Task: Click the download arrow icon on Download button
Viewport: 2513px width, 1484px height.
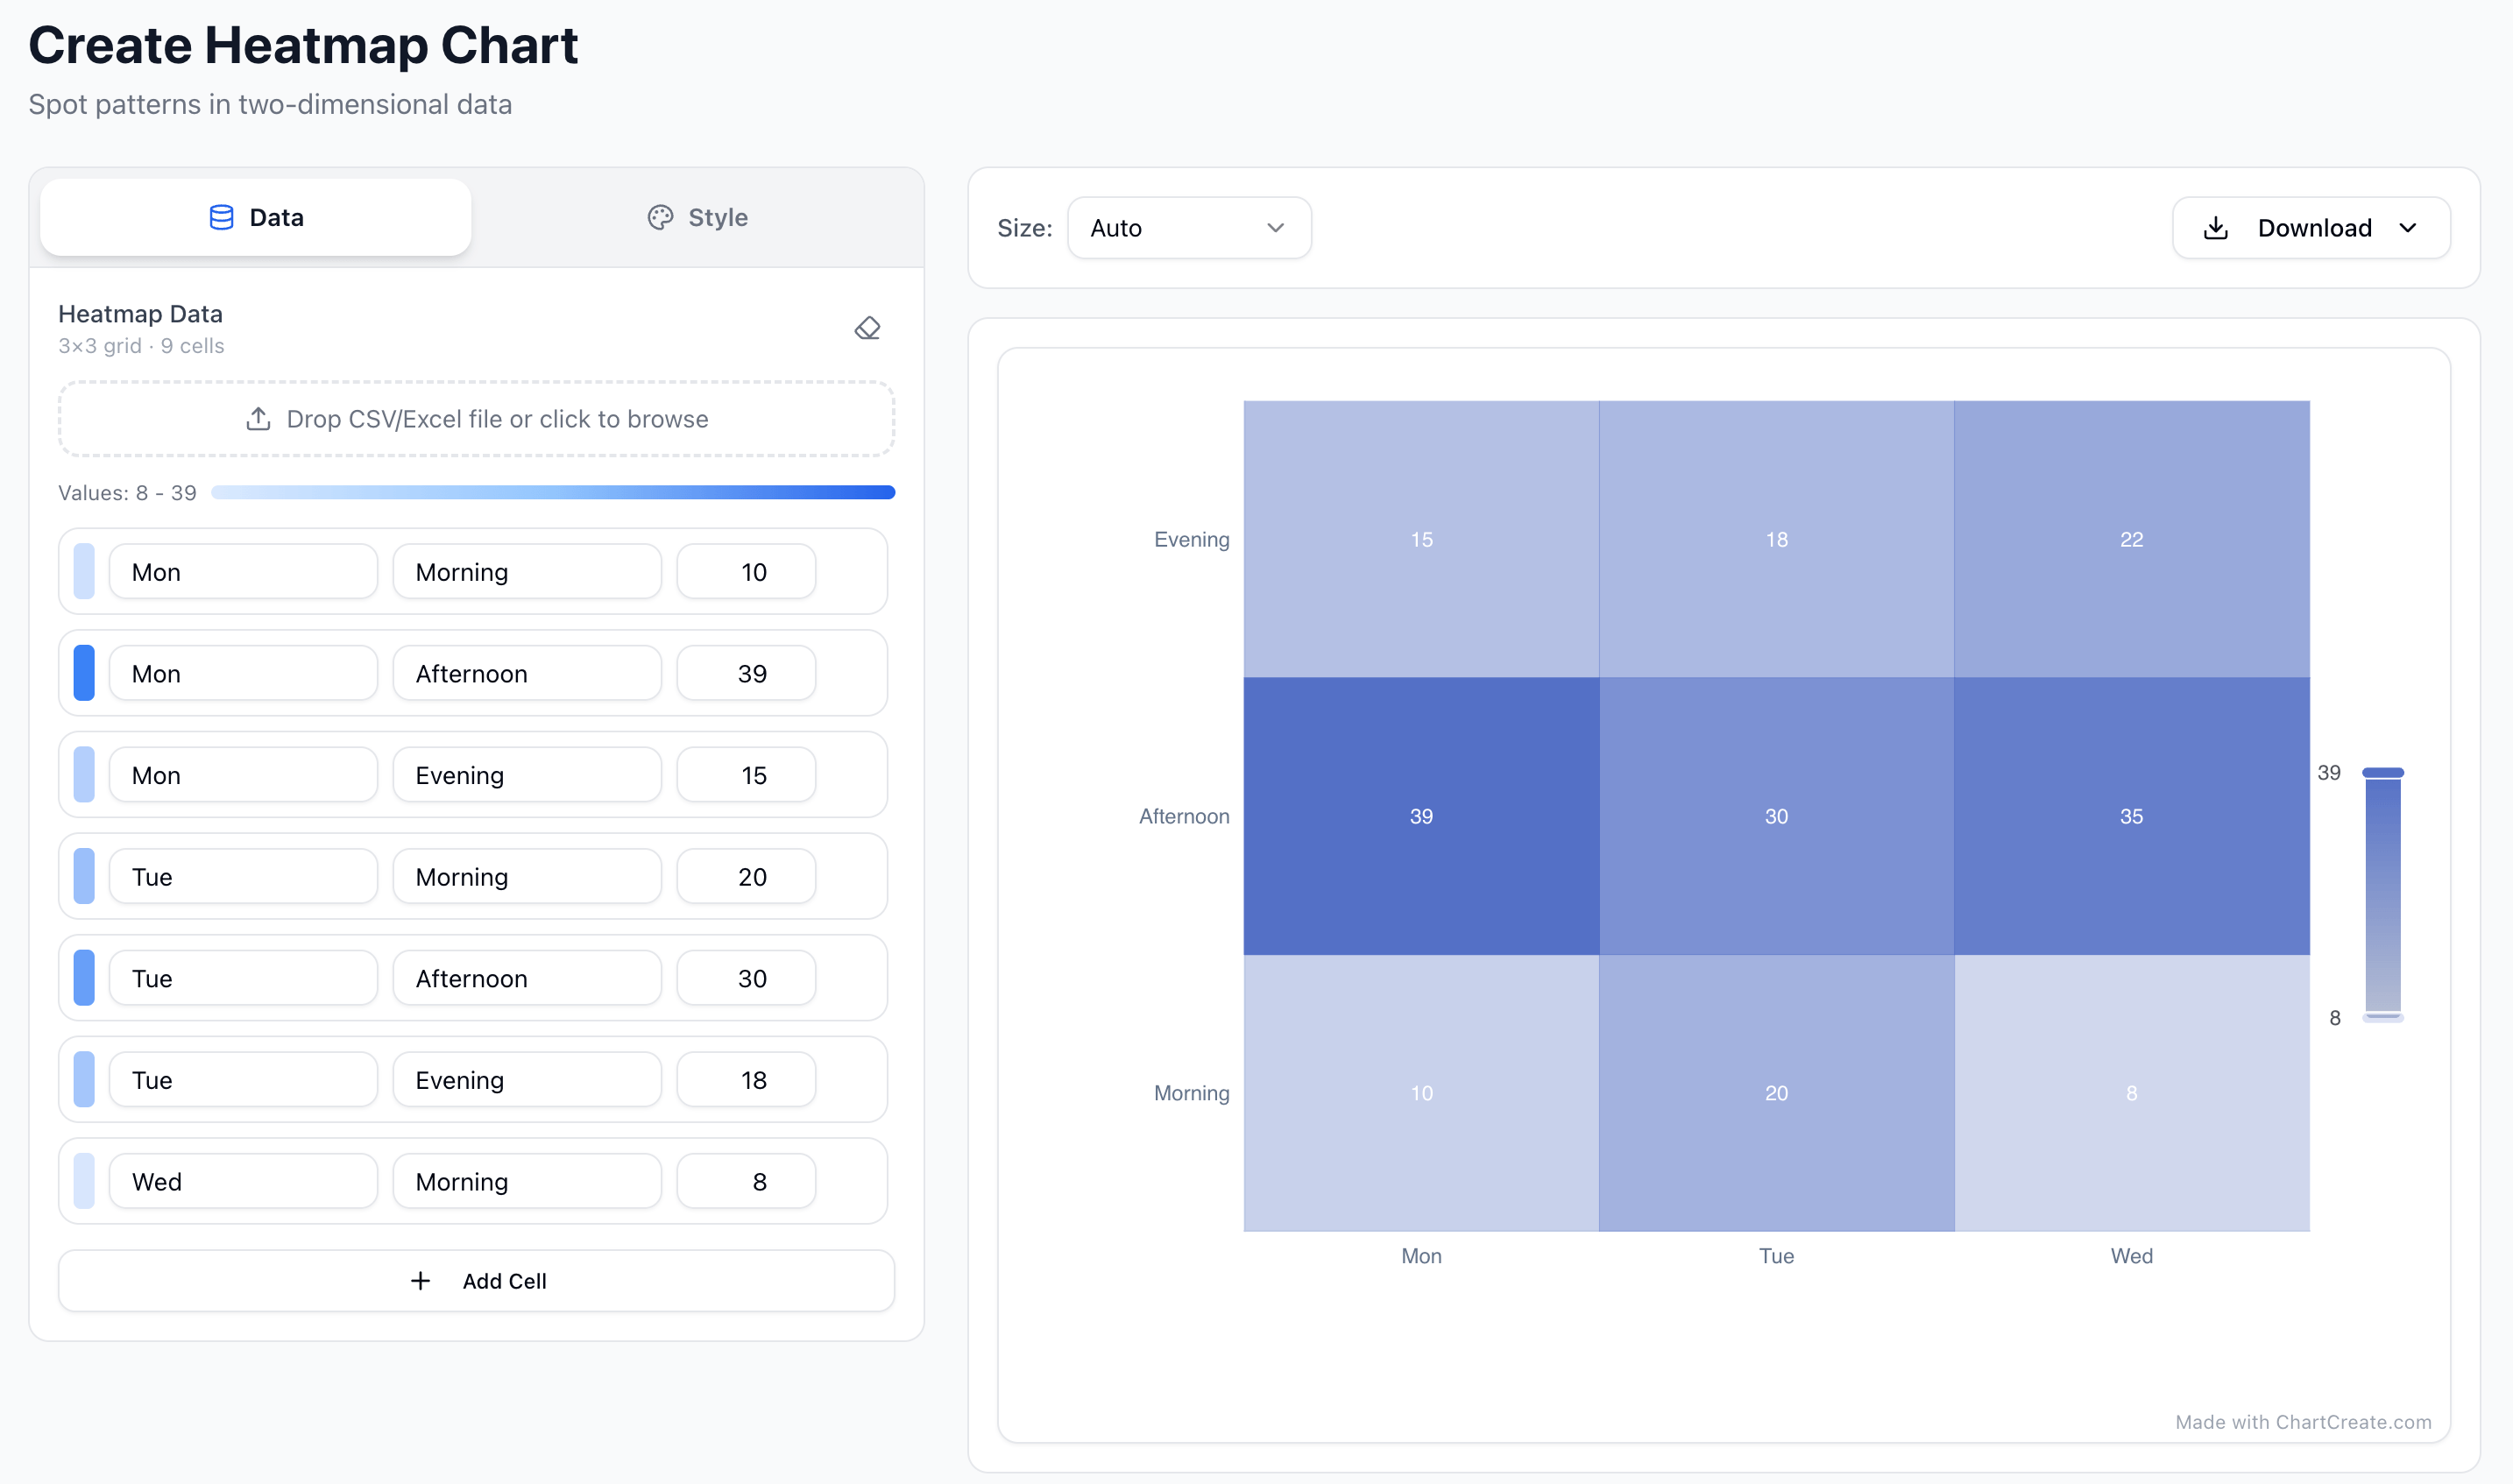Action: (2217, 227)
